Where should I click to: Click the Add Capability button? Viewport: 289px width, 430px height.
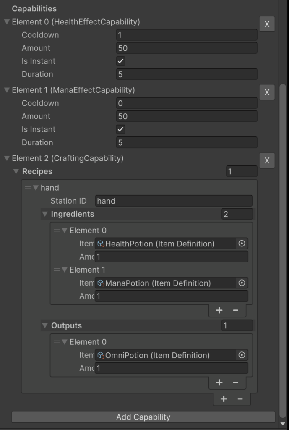(143, 417)
